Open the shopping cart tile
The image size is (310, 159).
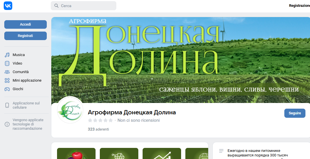[119, 154]
